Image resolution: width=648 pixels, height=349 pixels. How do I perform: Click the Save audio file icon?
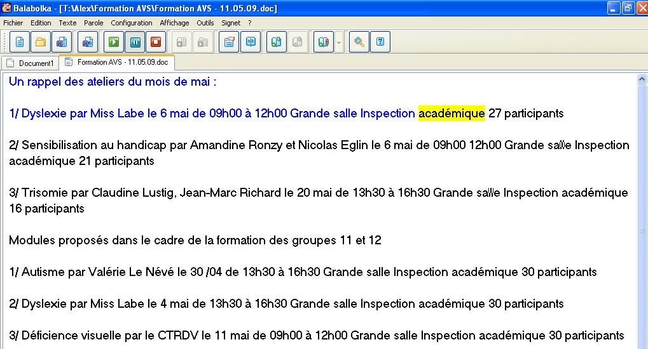88,43
